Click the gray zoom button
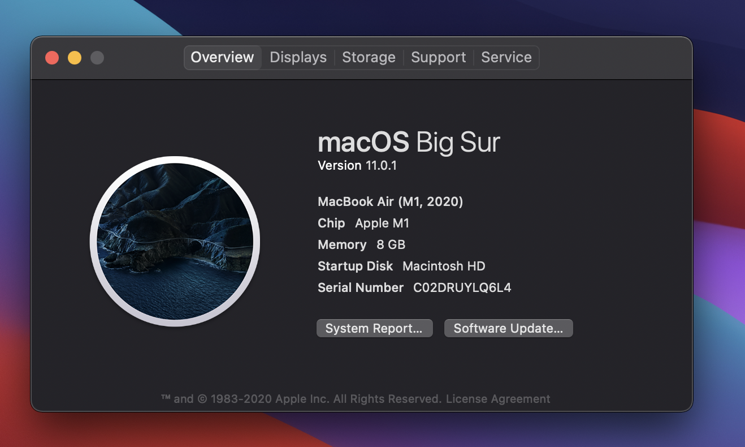Image resolution: width=745 pixels, height=447 pixels. pos(97,57)
